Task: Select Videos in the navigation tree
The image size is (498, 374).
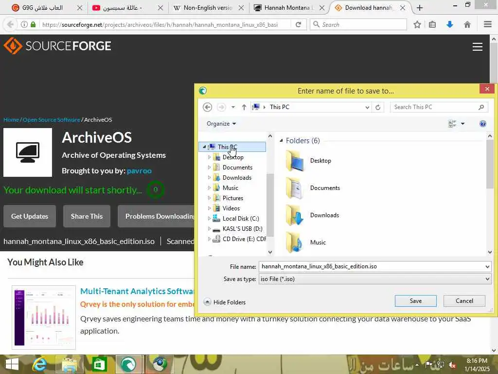Action: [231, 208]
